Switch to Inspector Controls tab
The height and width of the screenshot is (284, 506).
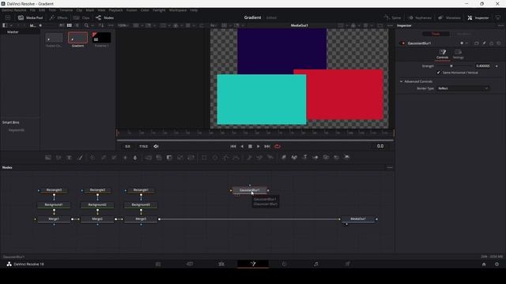click(x=442, y=54)
